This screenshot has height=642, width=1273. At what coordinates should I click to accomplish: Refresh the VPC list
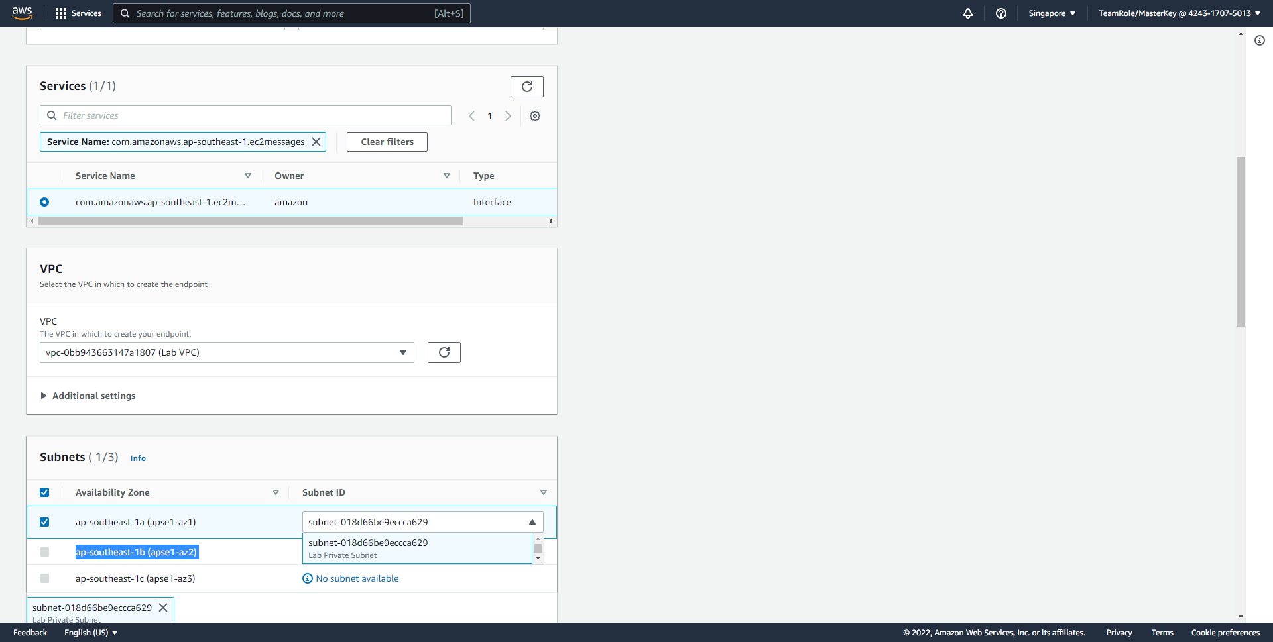[444, 352]
